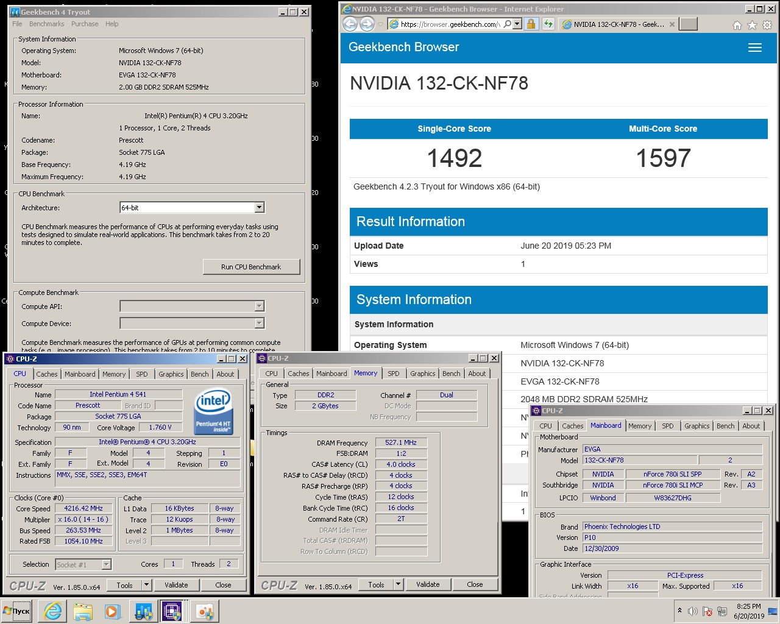Select Graphics tab in CPU-Z memory window
The width and height of the screenshot is (780, 624).
tap(422, 374)
